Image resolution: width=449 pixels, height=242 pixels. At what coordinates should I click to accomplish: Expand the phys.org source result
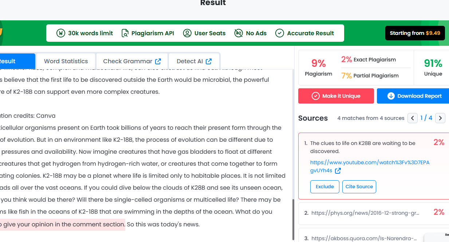pyautogui.click(x=374, y=213)
